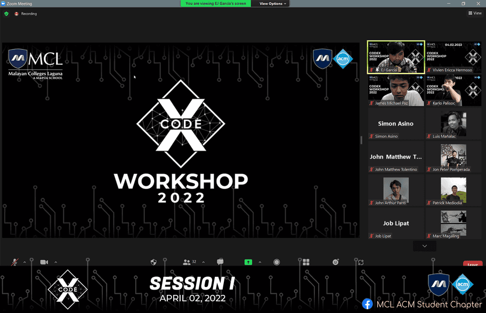Click the red Leave button
Image resolution: width=486 pixels, height=313 pixels.
[472, 264]
